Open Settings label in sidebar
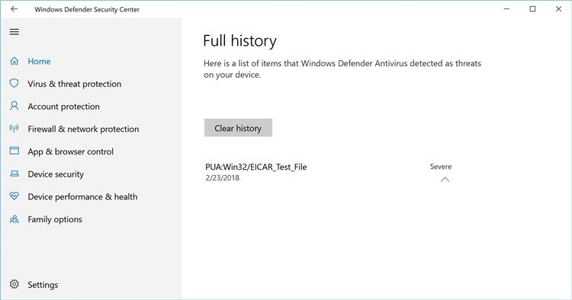This screenshot has height=300, width=572. point(43,285)
